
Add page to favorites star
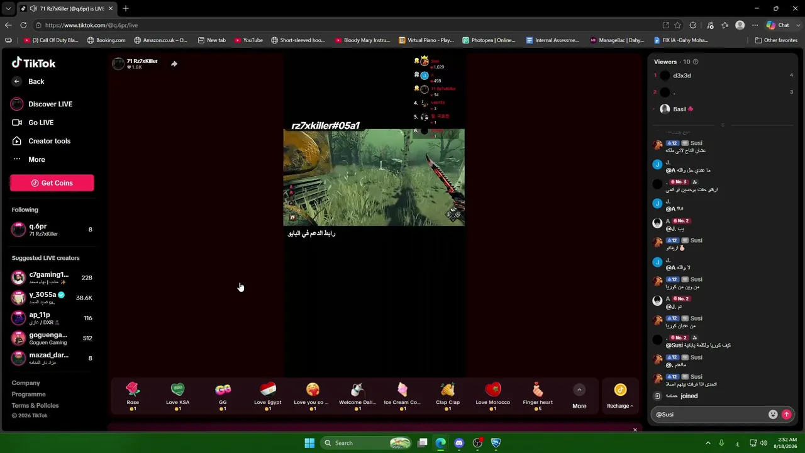(x=677, y=25)
